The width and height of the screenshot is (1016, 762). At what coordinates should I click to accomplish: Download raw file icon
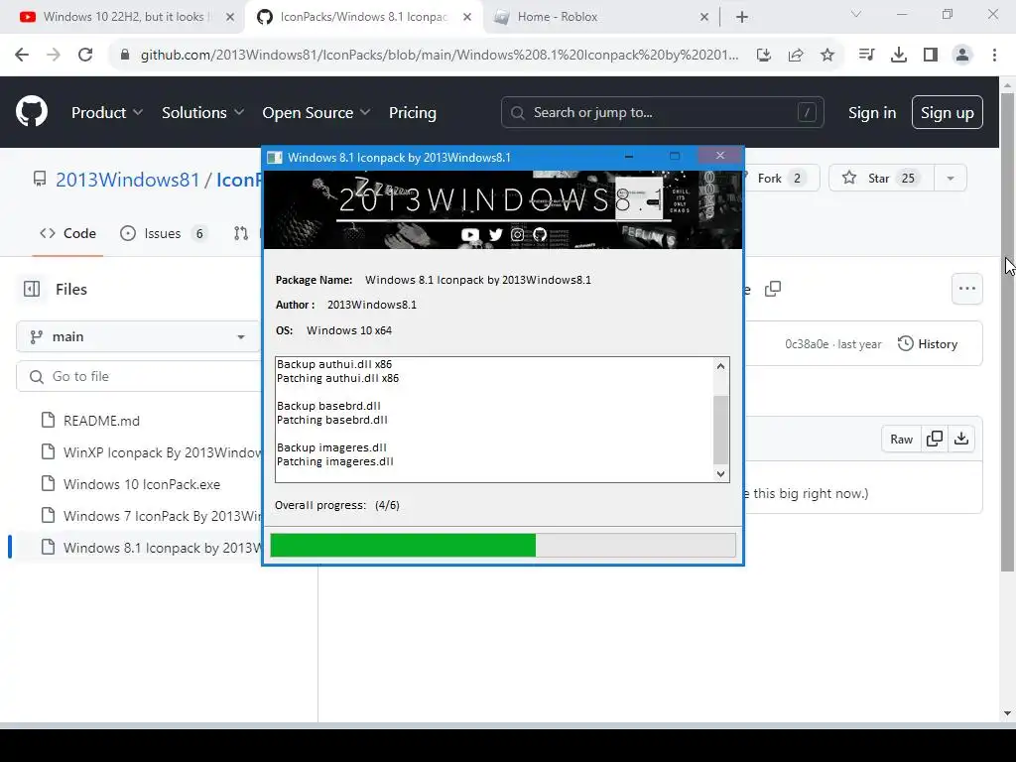[x=961, y=440]
